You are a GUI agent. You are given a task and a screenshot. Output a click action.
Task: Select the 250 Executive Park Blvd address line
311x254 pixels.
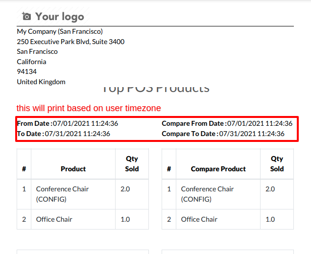click(x=71, y=42)
